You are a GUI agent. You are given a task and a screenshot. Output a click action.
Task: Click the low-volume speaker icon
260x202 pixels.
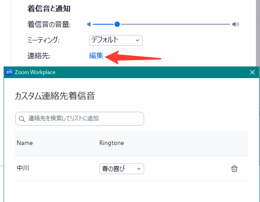(89, 24)
